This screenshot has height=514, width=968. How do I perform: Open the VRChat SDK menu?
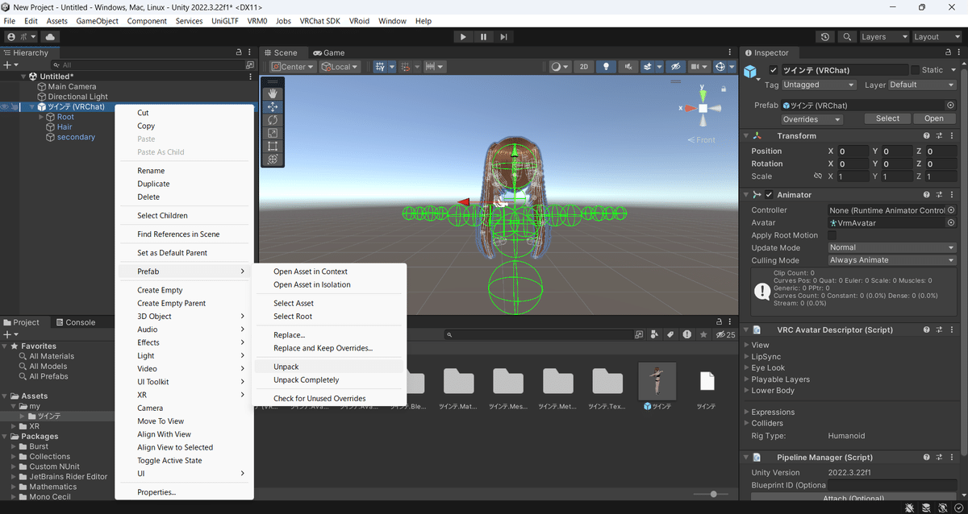coord(319,21)
